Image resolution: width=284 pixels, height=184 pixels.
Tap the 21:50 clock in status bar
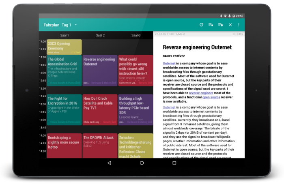(239, 16)
